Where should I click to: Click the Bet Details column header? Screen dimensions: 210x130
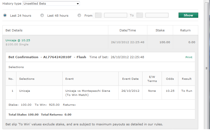point(14,30)
